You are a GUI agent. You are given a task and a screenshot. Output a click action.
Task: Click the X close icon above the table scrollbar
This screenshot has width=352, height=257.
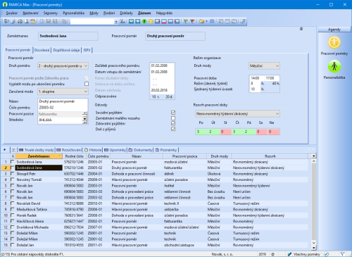pos(314,156)
